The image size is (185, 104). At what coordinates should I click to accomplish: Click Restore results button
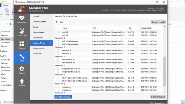[x=158, y=22]
